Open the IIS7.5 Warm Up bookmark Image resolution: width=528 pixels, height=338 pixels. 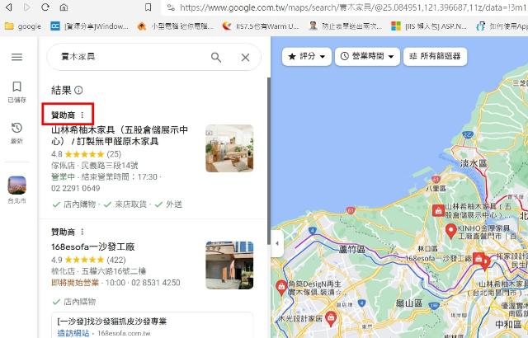point(261,26)
